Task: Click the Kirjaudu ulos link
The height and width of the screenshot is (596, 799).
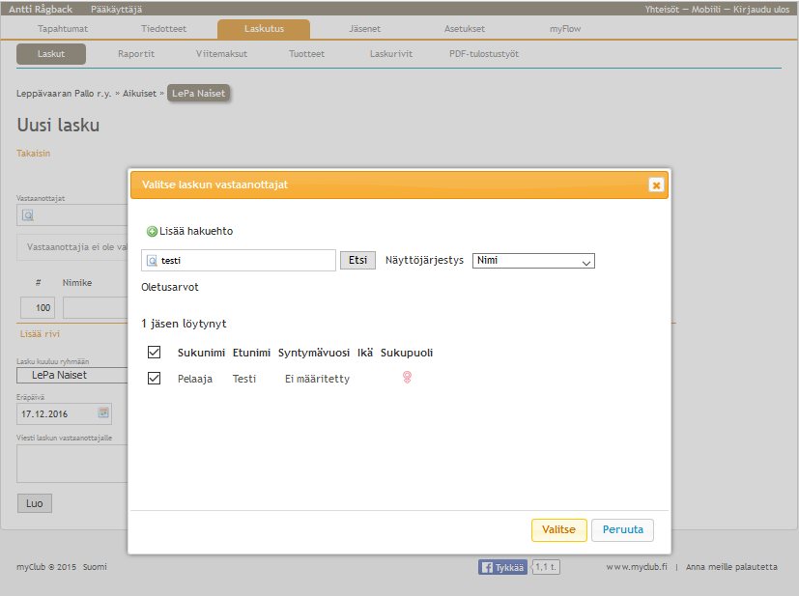Action: point(761,9)
